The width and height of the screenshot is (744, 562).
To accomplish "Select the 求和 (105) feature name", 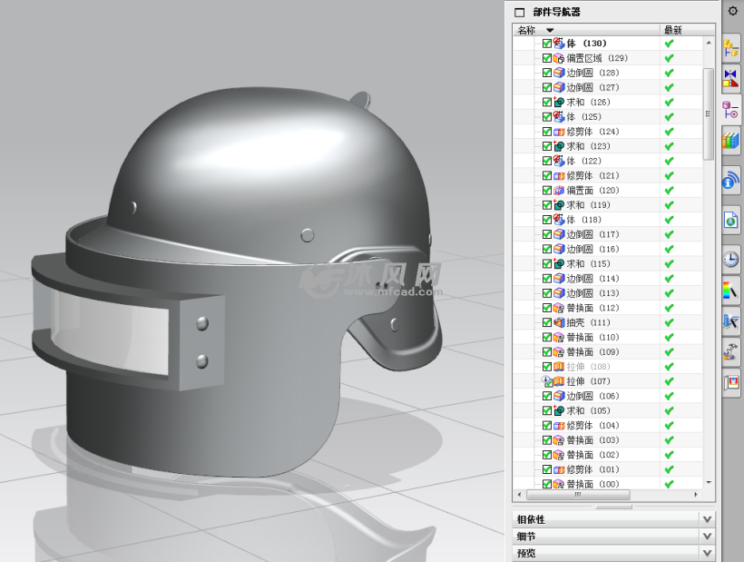I will coord(588,410).
